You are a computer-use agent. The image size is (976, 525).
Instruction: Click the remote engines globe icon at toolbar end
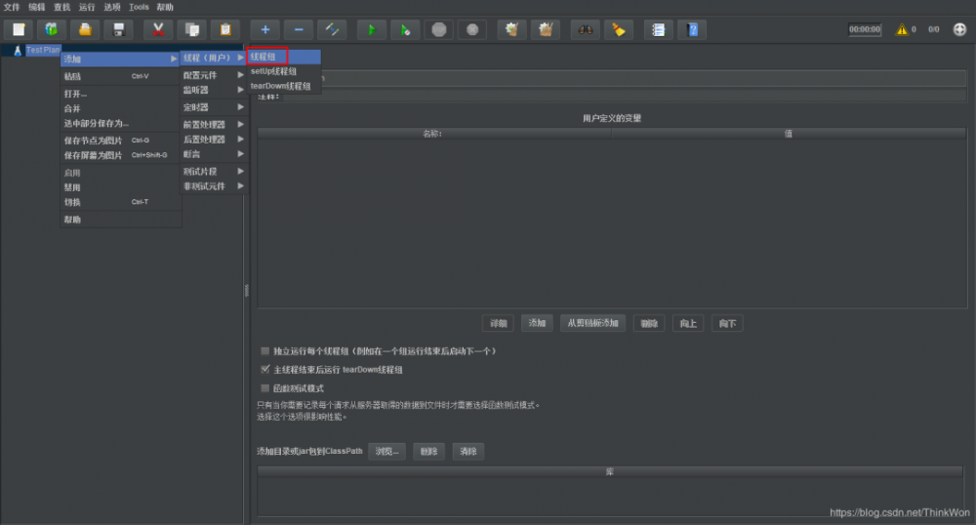tap(959, 29)
